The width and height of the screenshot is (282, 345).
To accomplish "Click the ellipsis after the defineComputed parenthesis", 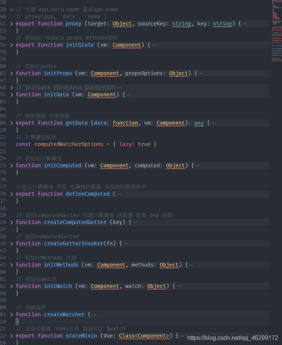I will pyautogui.click(x=119, y=194).
